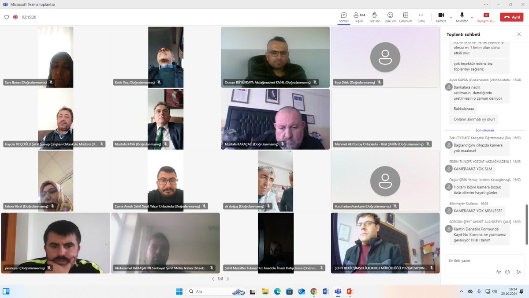Select Esra Dilek avatar tile
Viewport: 529px width, 298px height.
click(385, 57)
